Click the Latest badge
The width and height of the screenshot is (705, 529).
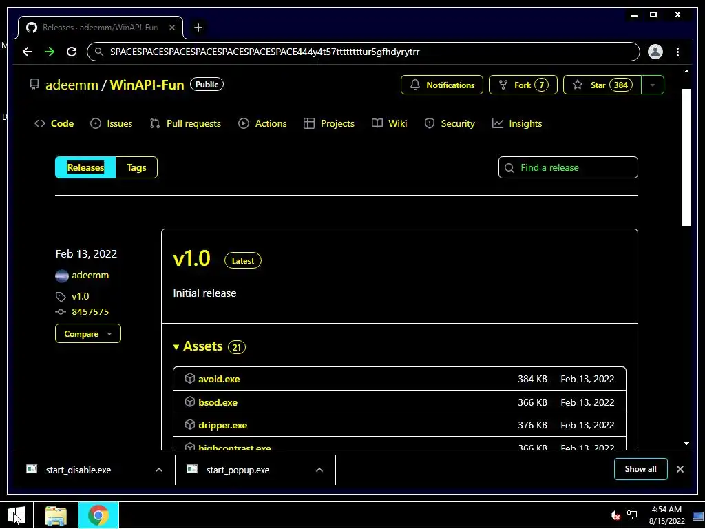point(243,260)
